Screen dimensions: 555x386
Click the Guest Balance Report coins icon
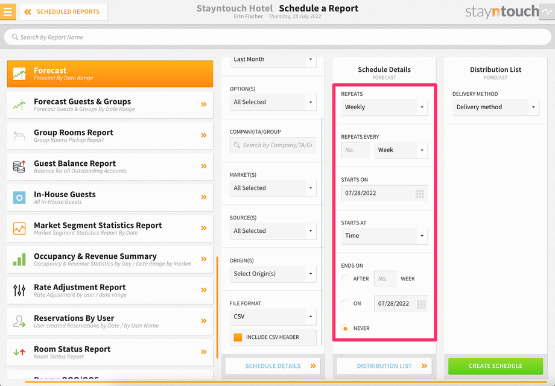click(19, 166)
